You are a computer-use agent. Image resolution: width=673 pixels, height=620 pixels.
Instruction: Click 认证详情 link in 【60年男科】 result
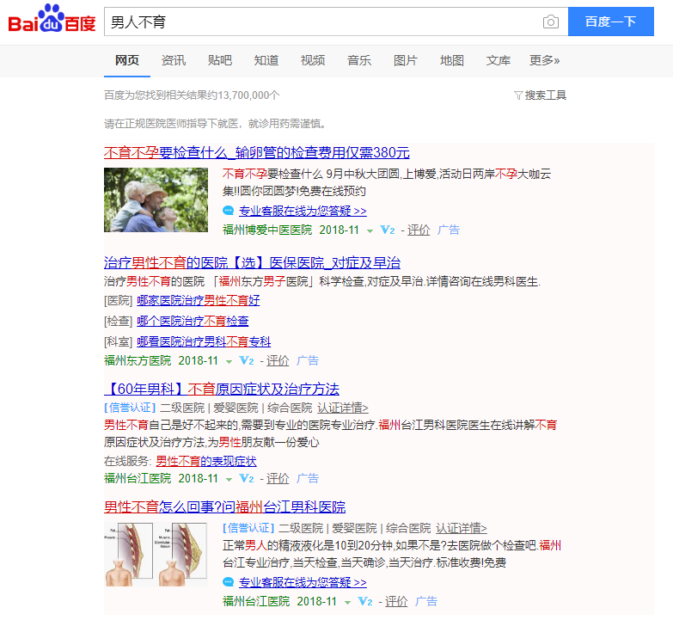point(342,408)
